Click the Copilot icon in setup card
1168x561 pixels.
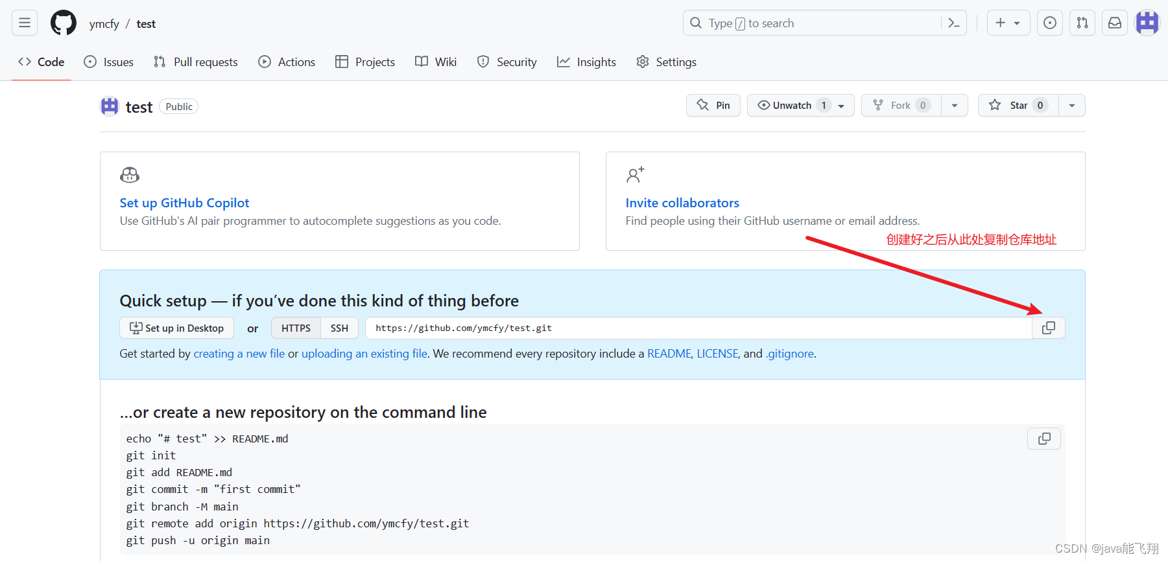click(130, 175)
